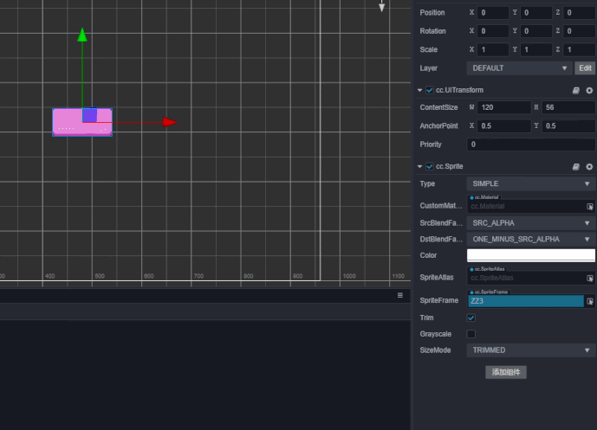Select the red X-axis gizmo arrow

170,122
